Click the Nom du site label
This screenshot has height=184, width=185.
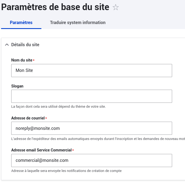click(22, 60)
